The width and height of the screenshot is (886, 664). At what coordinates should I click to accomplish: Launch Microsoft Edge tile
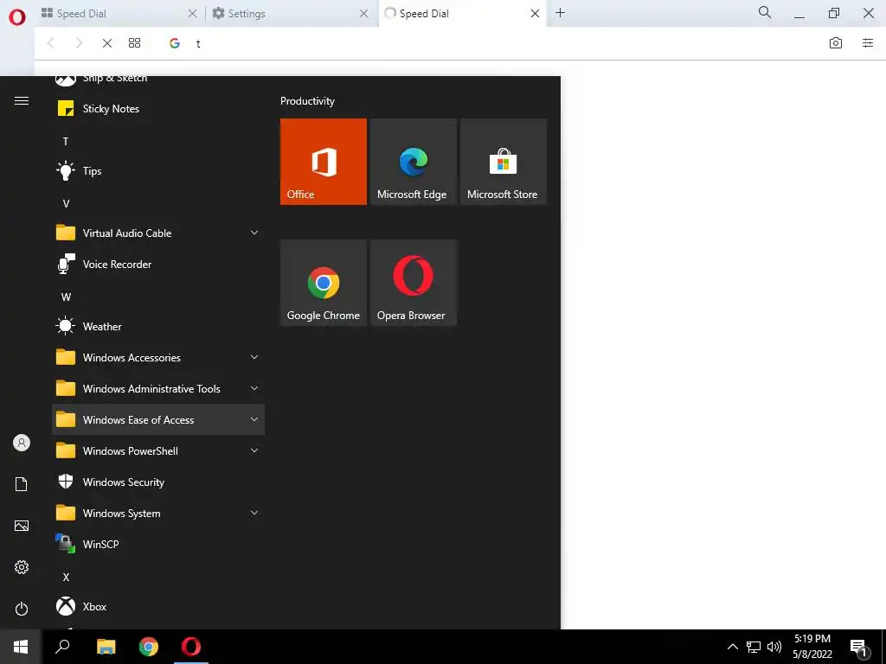[413, 162]
